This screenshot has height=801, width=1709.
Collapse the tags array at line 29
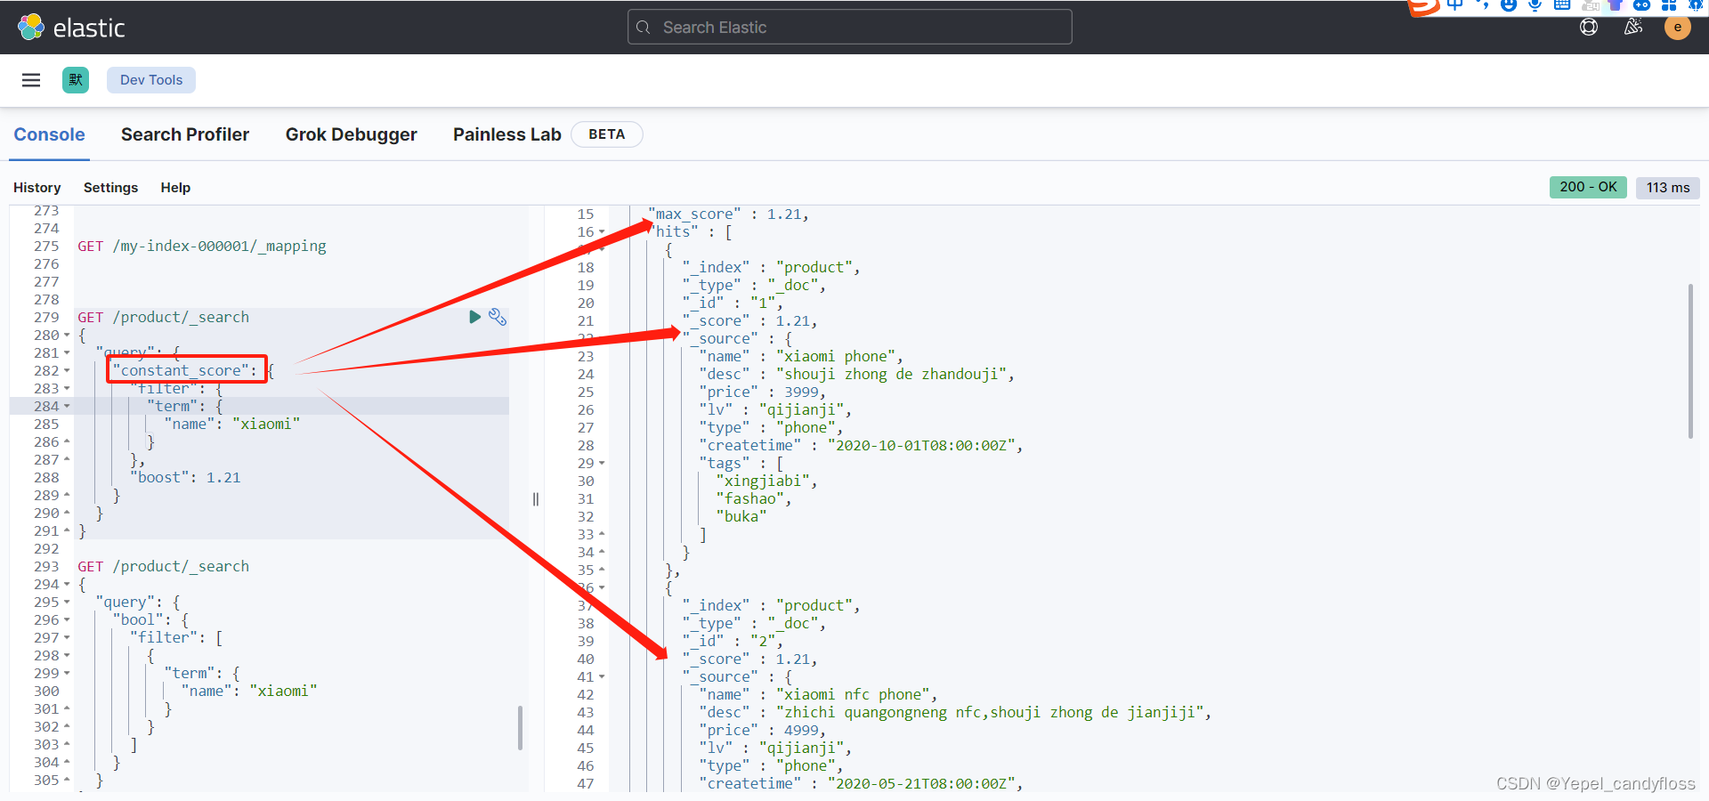click(601, 463)
